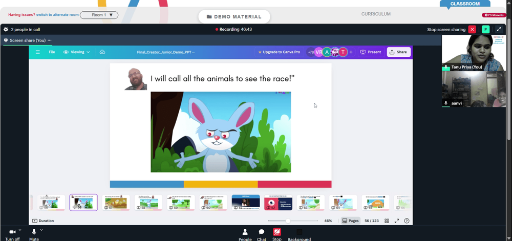Open the grid view icon
The width and height of the screenshot is (512, 241).
[x=387, y=221]
